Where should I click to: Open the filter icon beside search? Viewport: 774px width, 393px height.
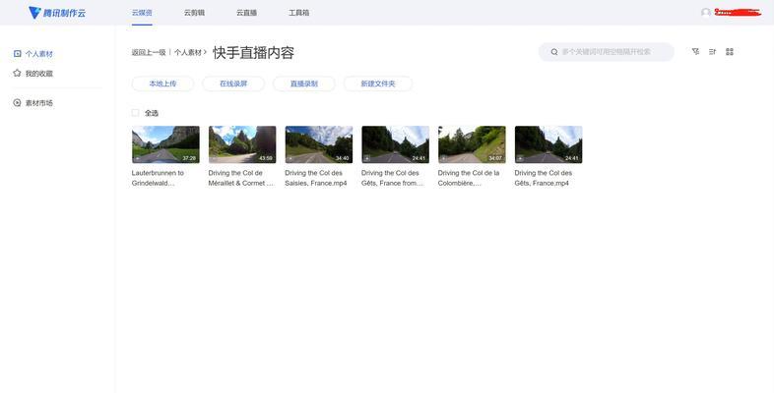click(x=695, y=52)
